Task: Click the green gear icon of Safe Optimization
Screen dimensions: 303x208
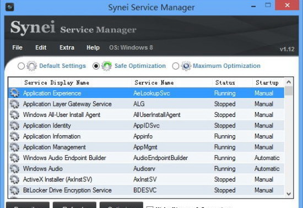Action: click(107, 66)
